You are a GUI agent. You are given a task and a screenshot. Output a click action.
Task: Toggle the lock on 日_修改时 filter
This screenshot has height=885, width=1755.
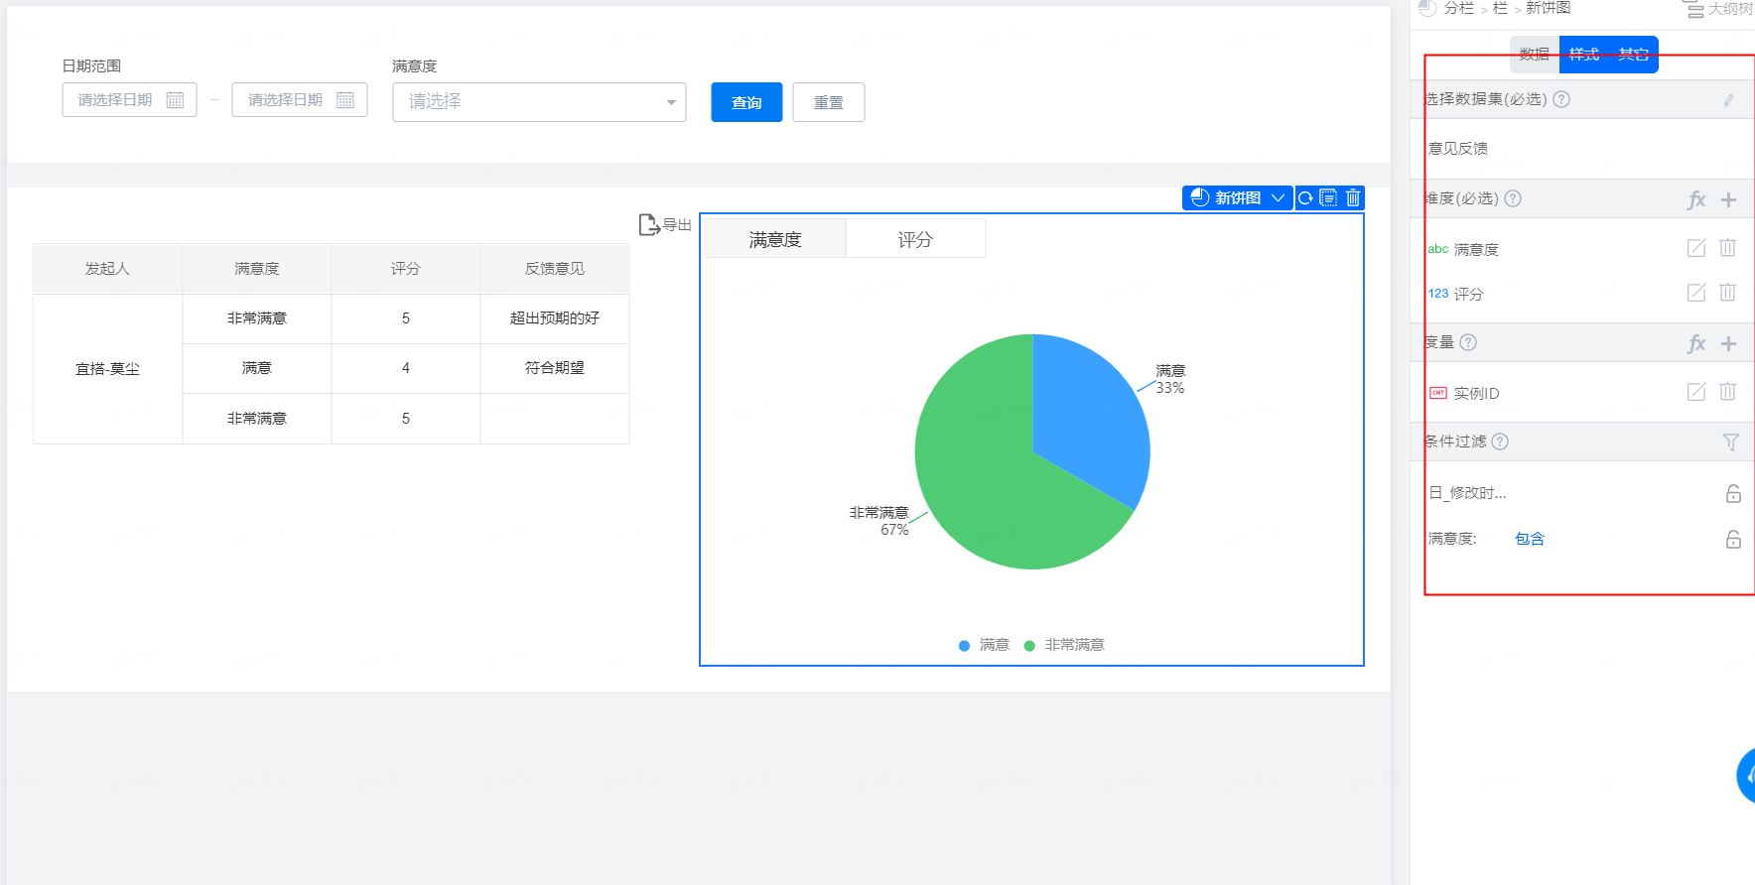click(x=1733, y=493)
